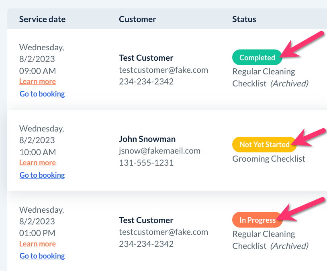Viewport: 327px width, 271px height.
Task: Open Go to booking for the 01:00 PM service
Action: (x=42, y=256)
